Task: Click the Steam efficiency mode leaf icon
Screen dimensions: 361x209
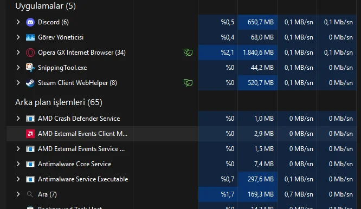Action: (188, 83)
